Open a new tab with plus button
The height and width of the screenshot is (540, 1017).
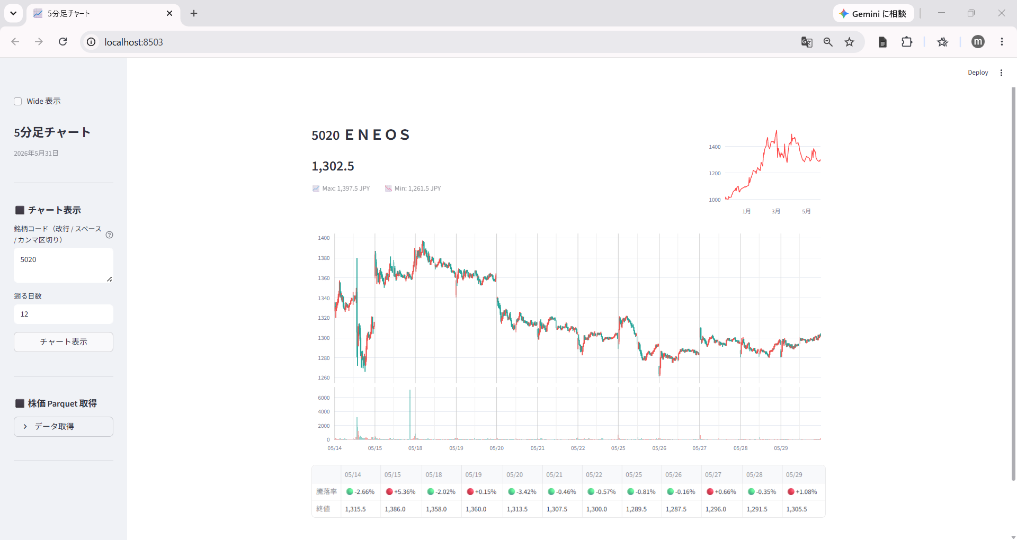pyautogui.click(x=194, y=13)
